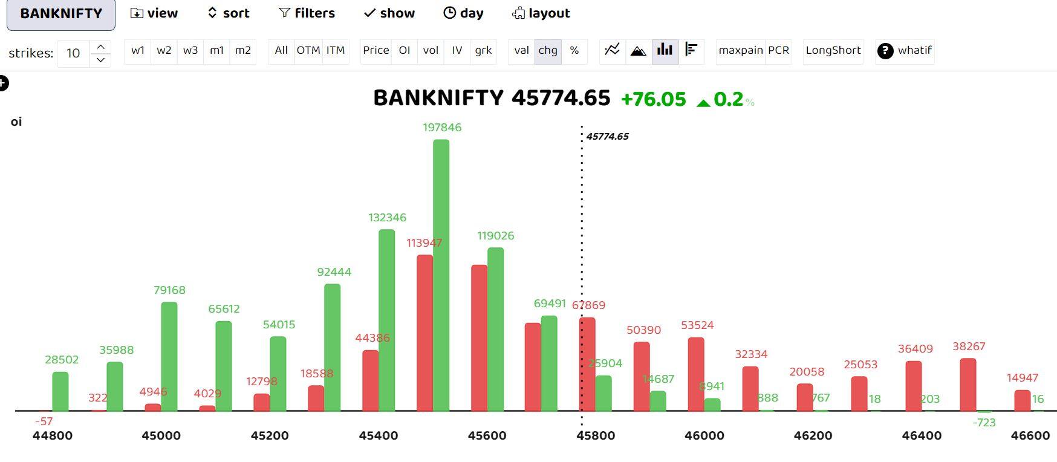Viewport: 1057px width, 462px height.
Task: Select the w3 expiry
Action: tap(190, 51)
